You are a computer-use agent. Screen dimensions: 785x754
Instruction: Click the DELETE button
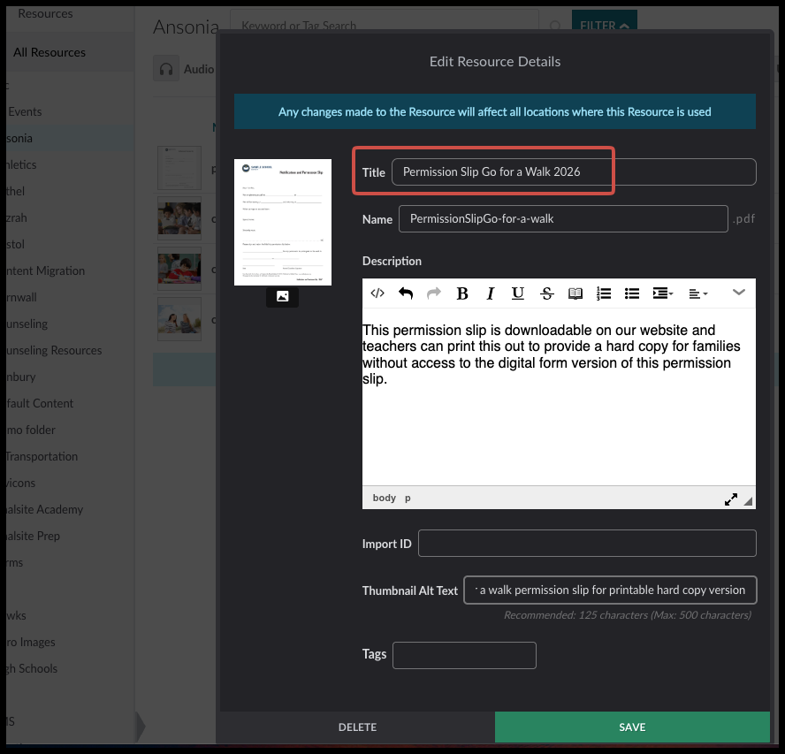pyautogui.click(x=357, y=727)
